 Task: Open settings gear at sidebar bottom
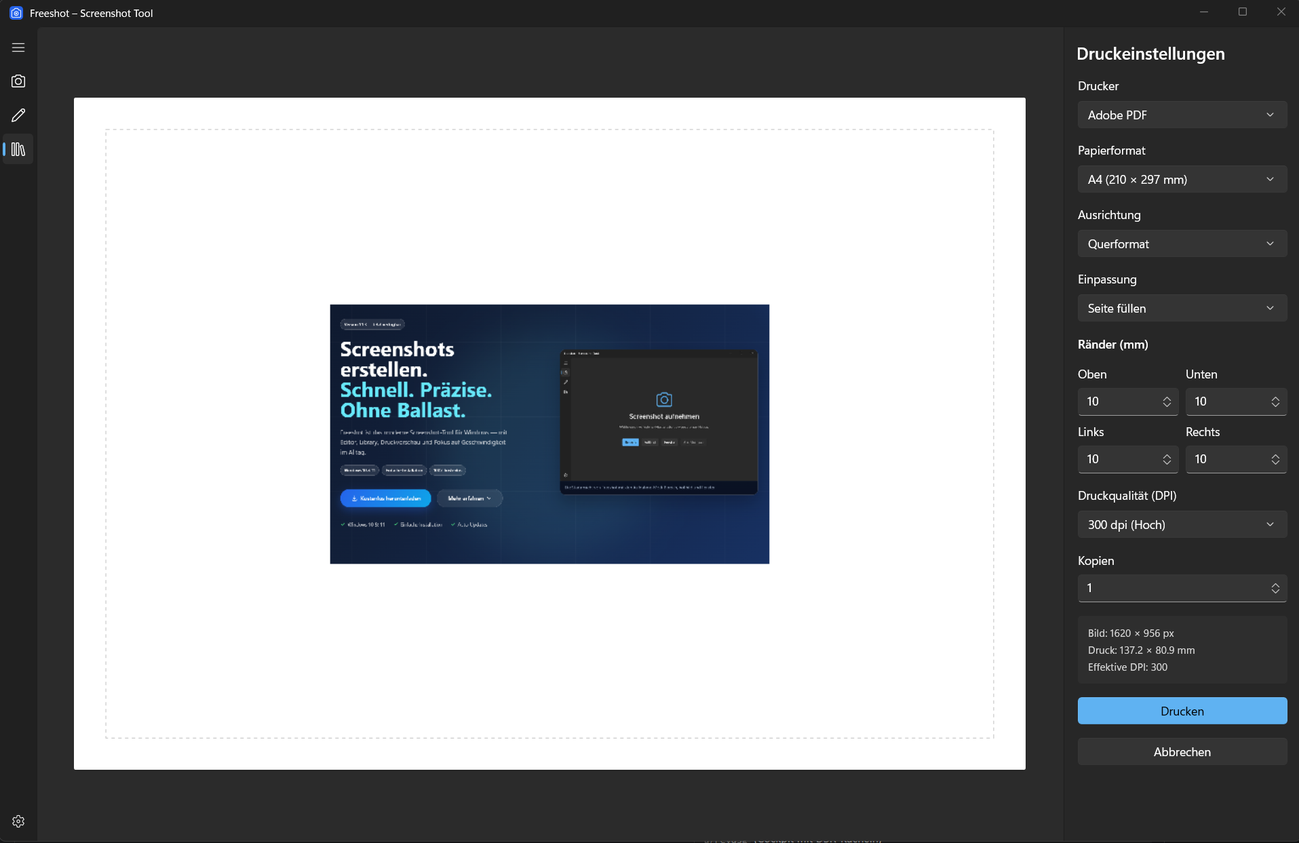click(18, 821)
